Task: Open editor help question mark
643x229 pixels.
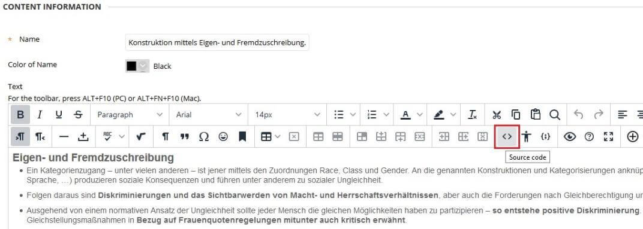Action: coord(589,137)
